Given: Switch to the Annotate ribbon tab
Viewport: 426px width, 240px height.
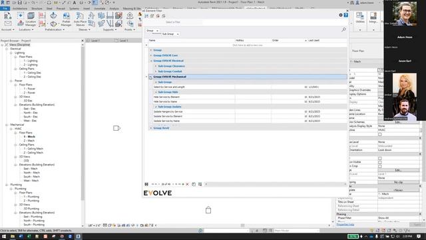Looking at the screenshot, I should tap(100, 9).
